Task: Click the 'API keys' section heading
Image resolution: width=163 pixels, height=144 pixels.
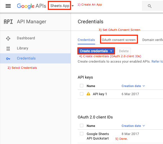Action: pyautogui.click(x=85, y=77)
